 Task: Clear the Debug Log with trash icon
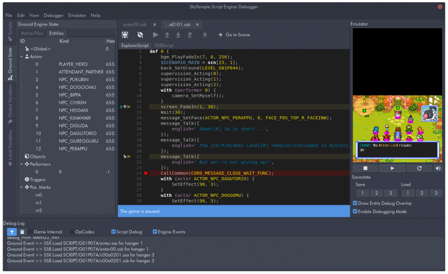(23, 231)
